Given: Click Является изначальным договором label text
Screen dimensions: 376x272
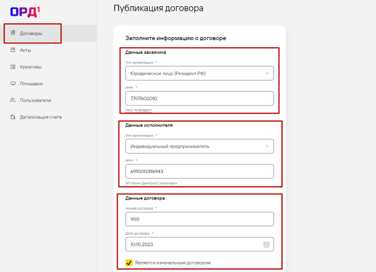Looking at the screenshot, I should click(x=173, y=263).
